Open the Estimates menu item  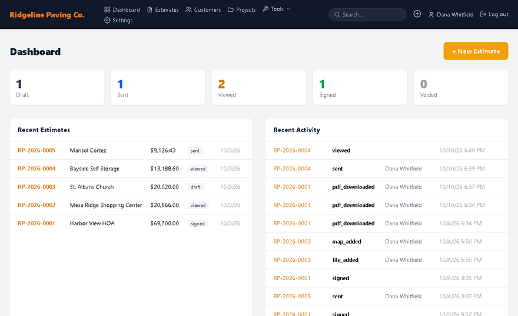point(163,9)
